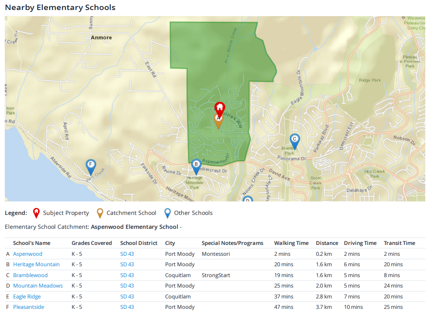Click the 3.7 km distance value

point(324,307)
